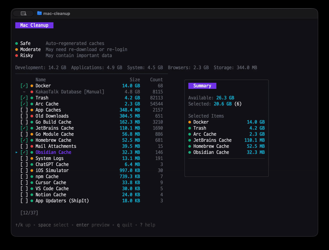Click the Docker name in the list
The width and height of the screenshot is (329, 250).
point(43,86)
